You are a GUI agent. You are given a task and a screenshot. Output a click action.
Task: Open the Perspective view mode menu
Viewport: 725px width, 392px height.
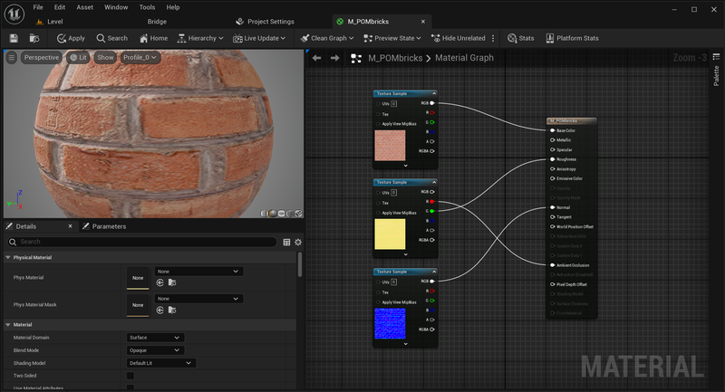42,57
